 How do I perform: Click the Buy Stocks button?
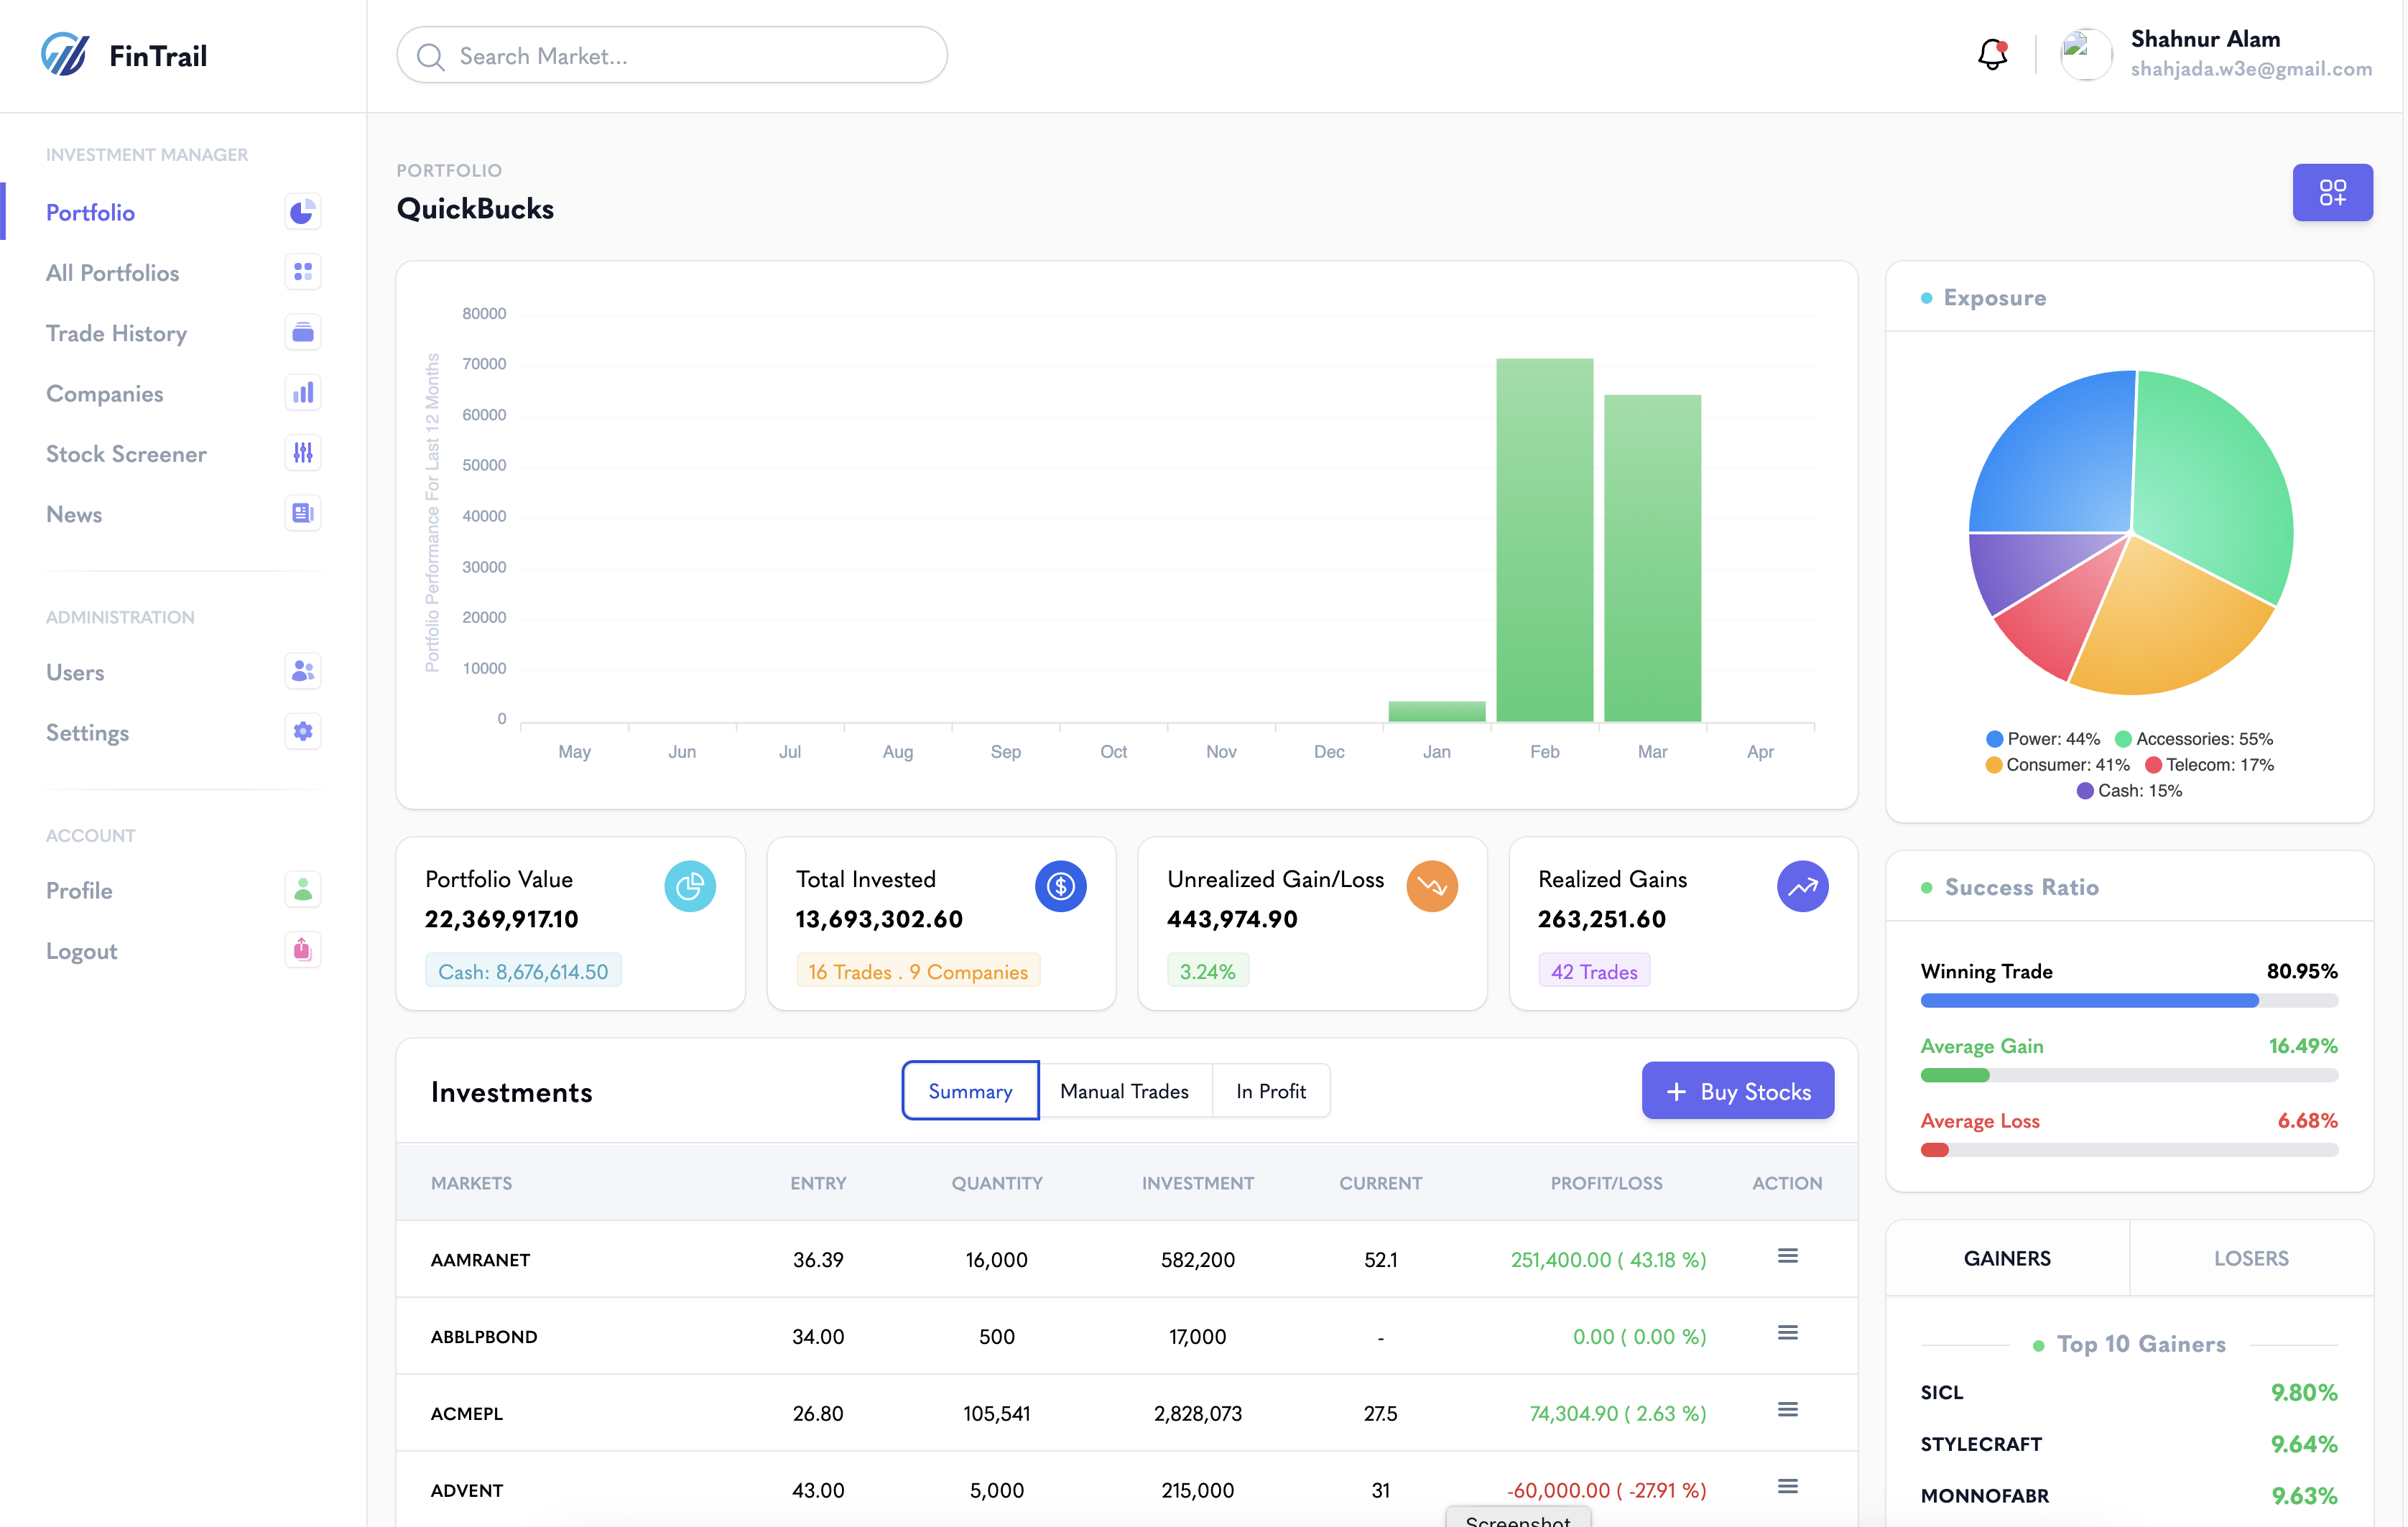(1738, 1091)
